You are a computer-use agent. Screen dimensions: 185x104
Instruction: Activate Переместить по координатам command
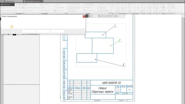[75, 8]
